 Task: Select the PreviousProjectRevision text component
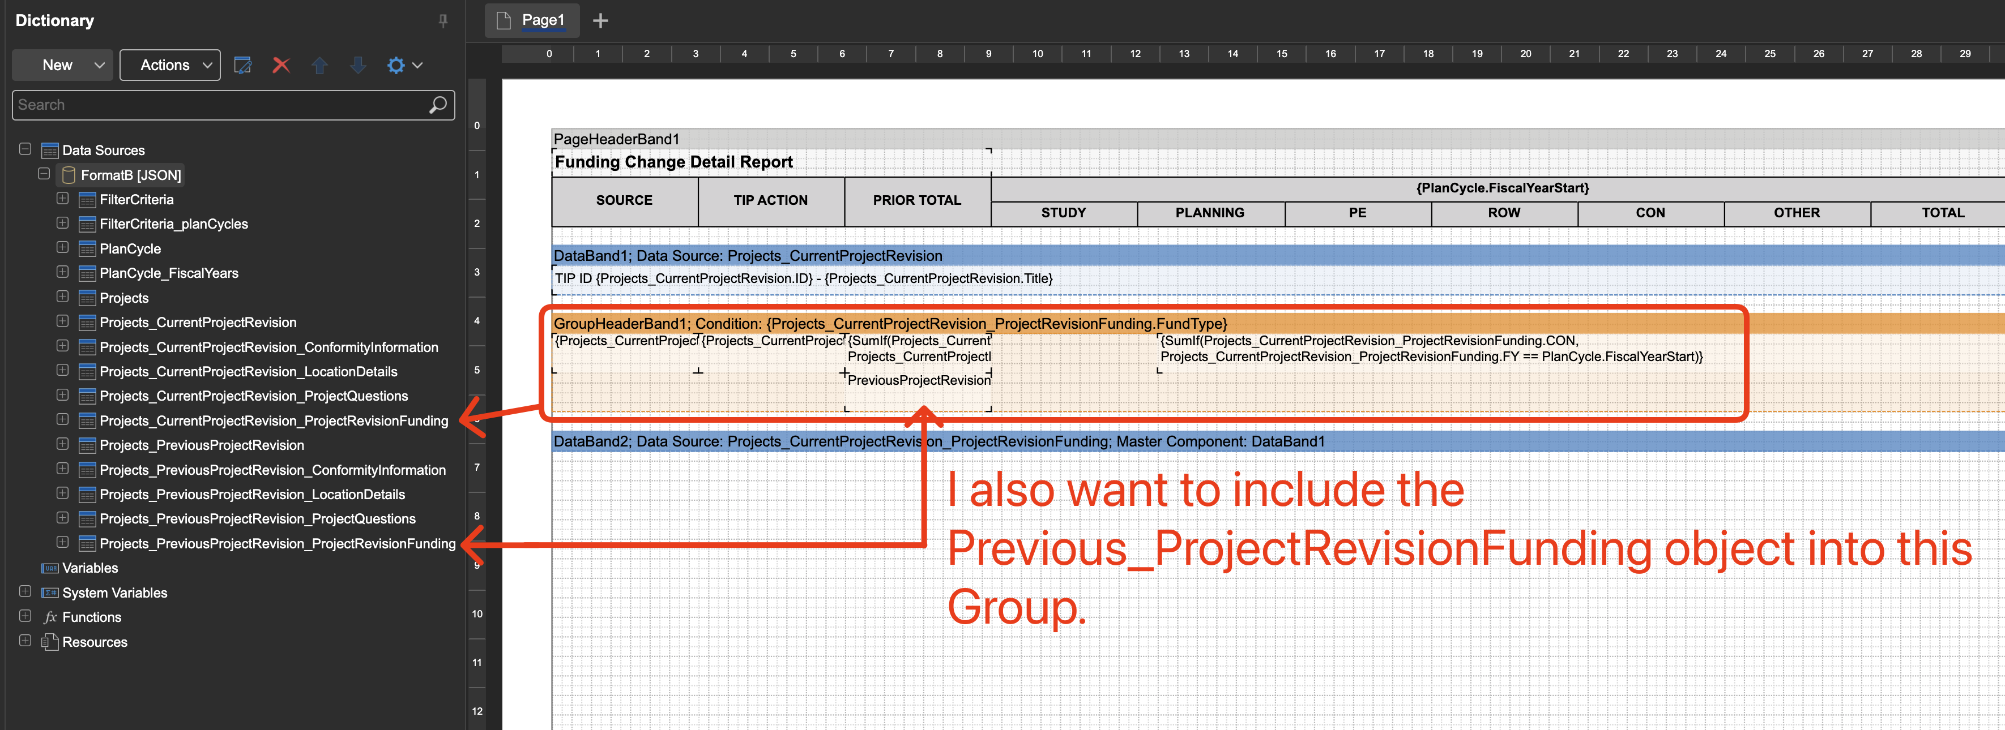pos(919,392)
